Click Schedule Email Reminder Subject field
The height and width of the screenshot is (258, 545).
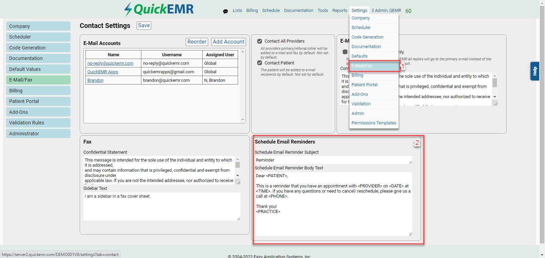tap(333, 160)
